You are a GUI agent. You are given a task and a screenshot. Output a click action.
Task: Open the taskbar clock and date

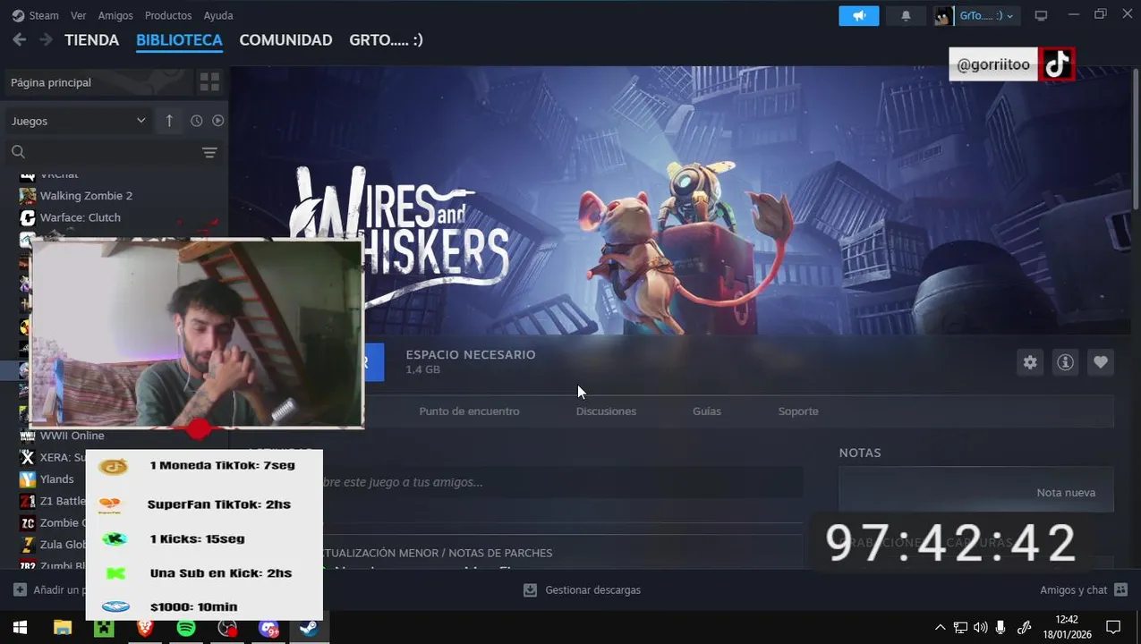pos(1067,627)
